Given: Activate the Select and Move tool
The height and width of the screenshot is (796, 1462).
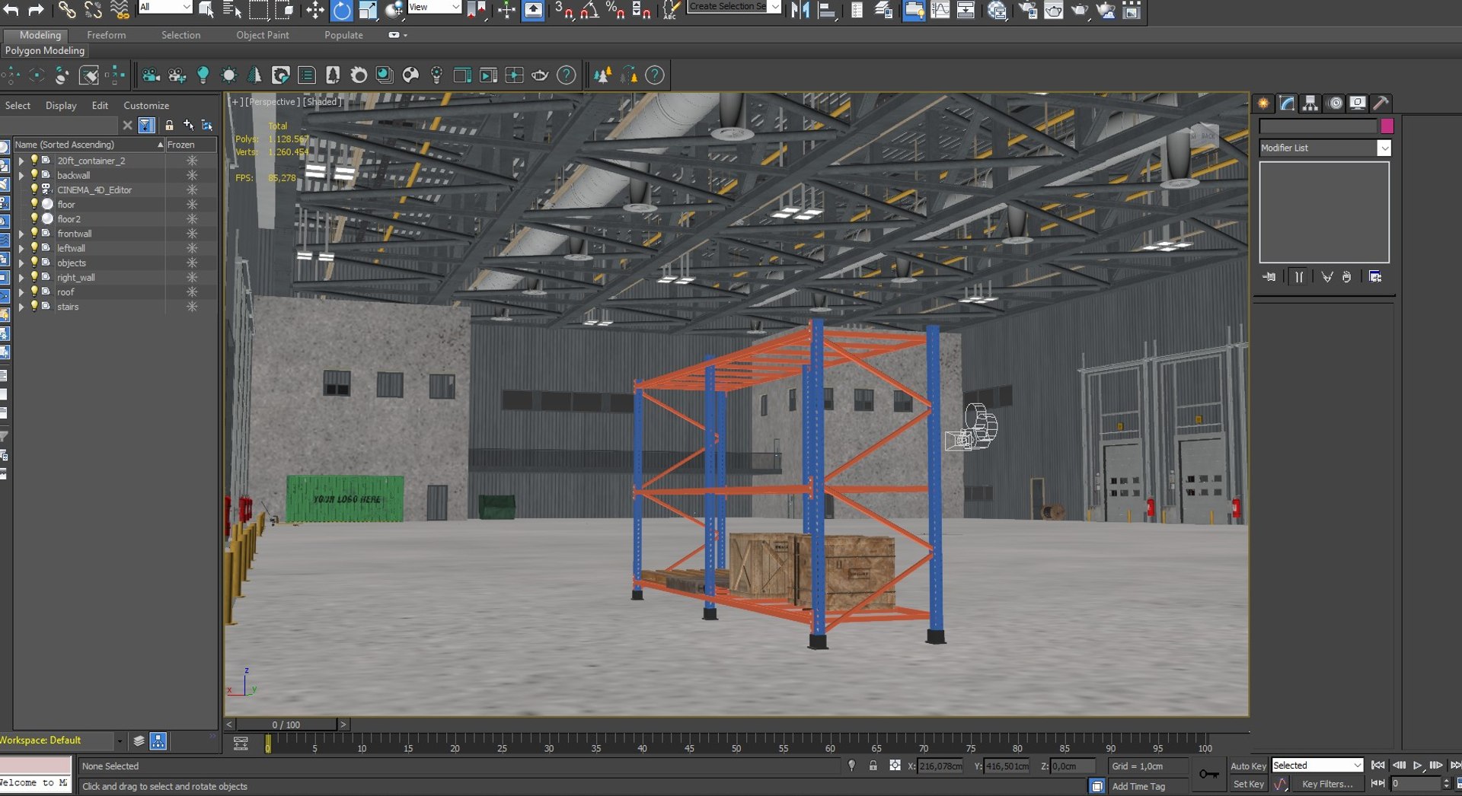Looking at the screenshot, I should coord(314,9).
